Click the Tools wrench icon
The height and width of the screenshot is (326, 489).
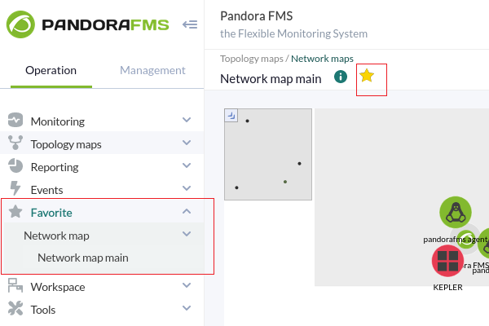point(15,308)
